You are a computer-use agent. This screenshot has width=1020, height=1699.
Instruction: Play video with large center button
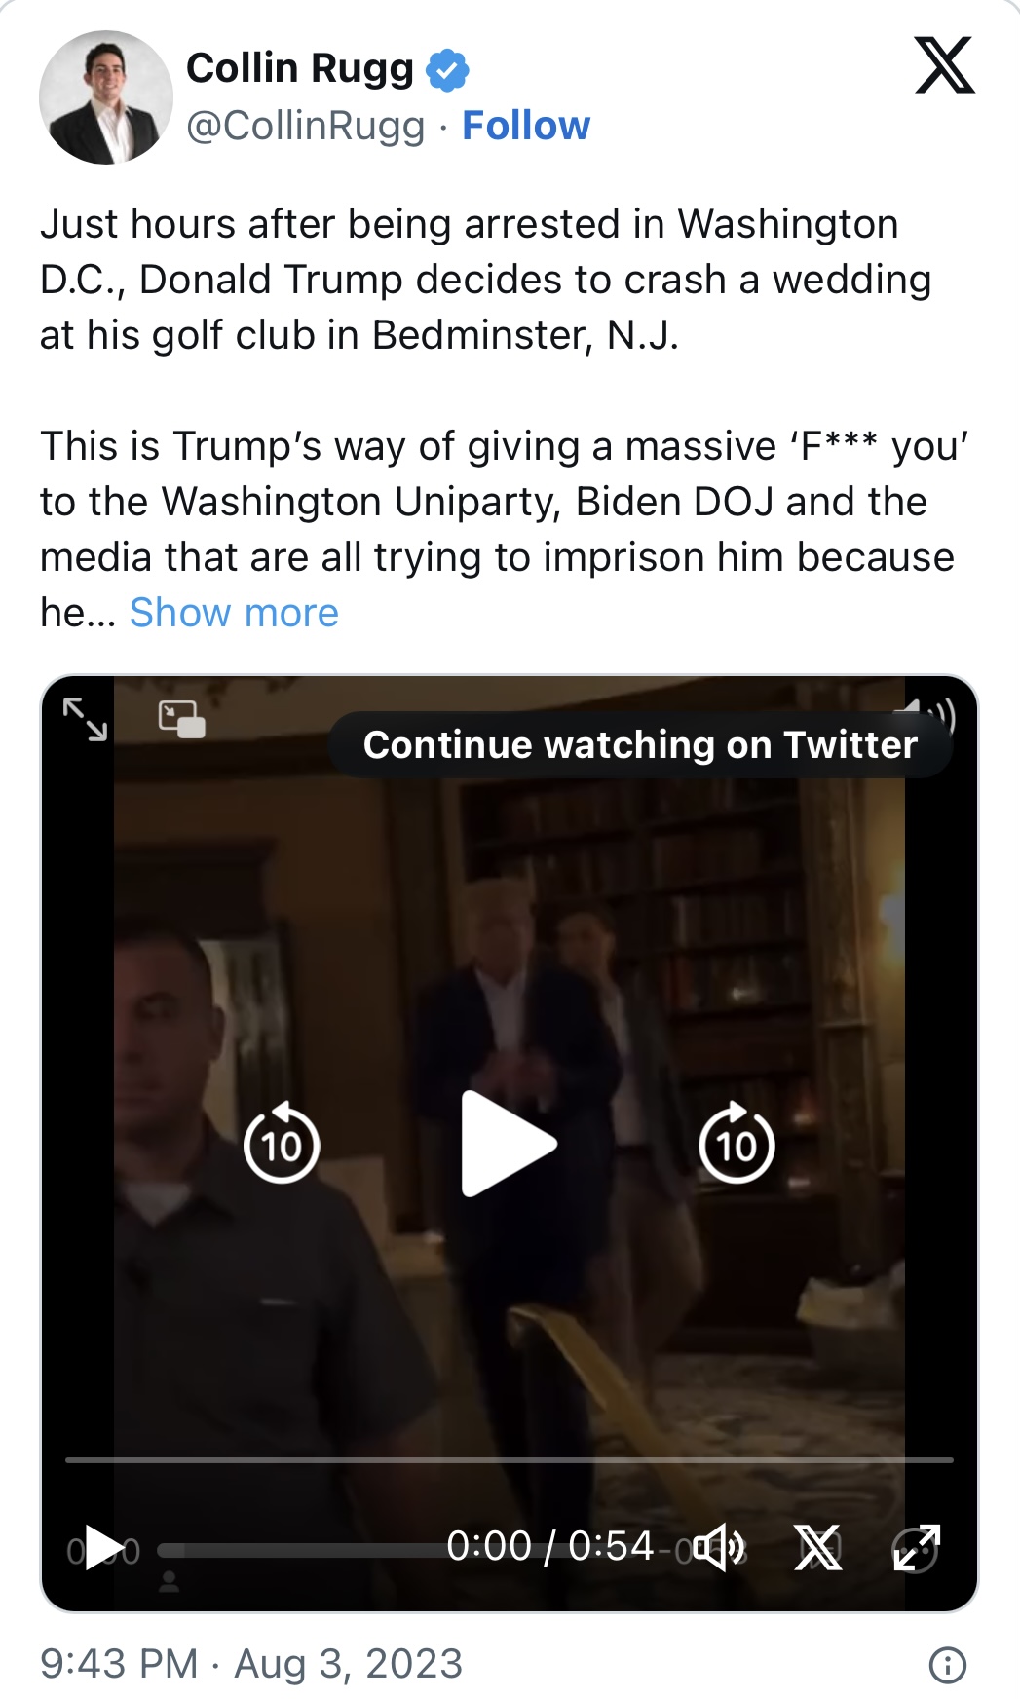pos(508,1144)
